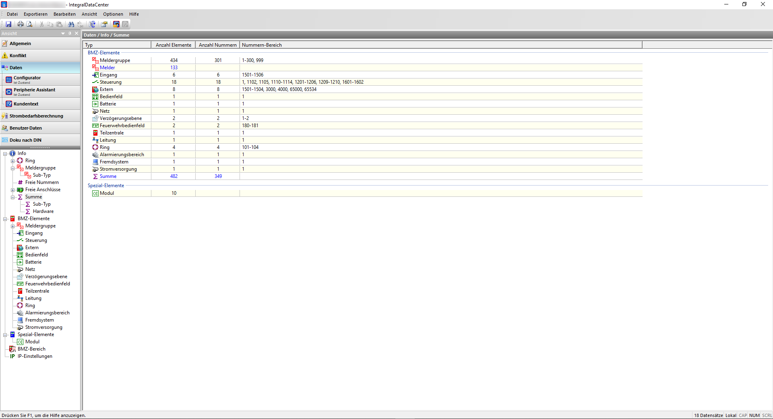This screenshot has height=419, width=773.
Task: Expand the Freie Anschlüsse tree node
Action: 13,190
